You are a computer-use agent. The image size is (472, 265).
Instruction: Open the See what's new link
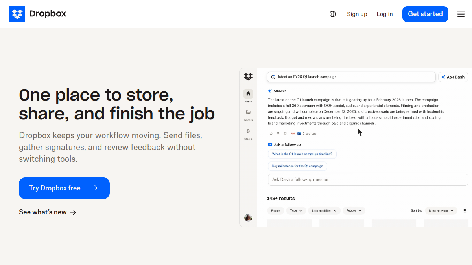(x=43, y=212)
